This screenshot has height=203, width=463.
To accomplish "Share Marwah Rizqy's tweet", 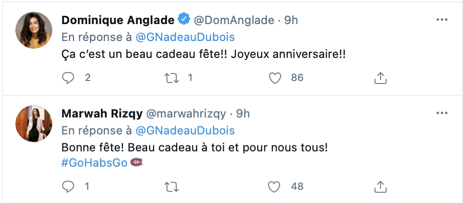I will click(x=381, y=187).
